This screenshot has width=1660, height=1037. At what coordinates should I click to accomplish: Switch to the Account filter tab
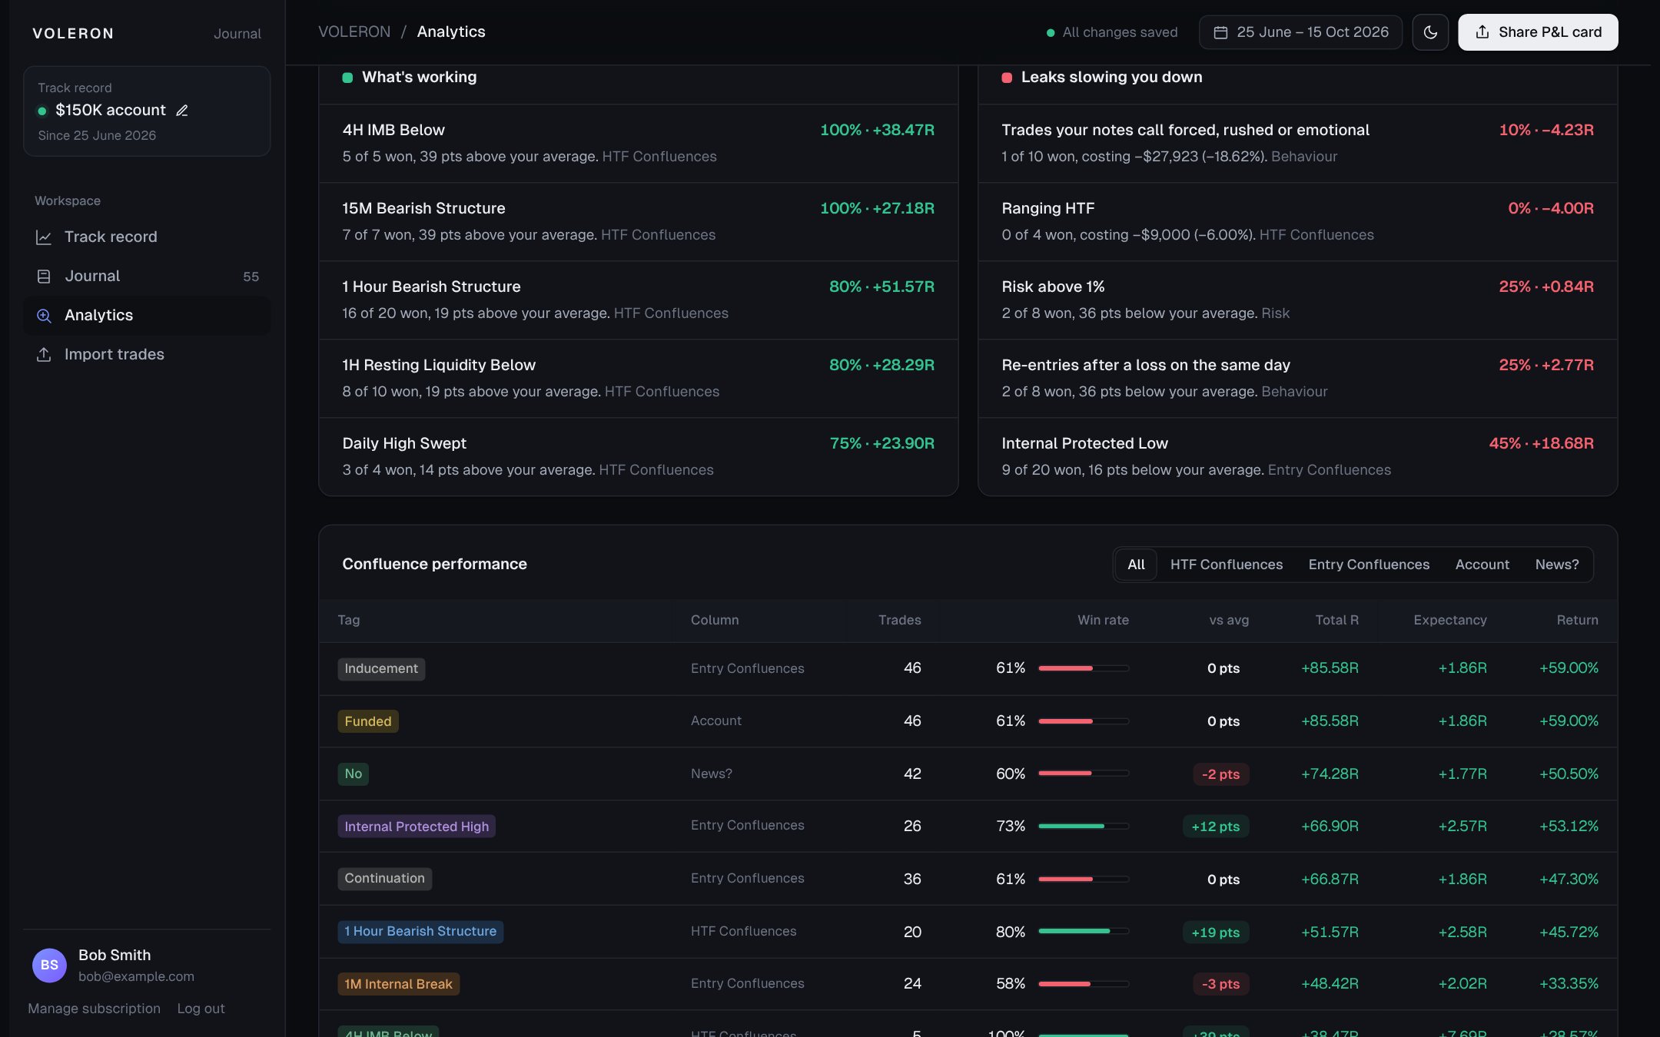[1482, 565]
